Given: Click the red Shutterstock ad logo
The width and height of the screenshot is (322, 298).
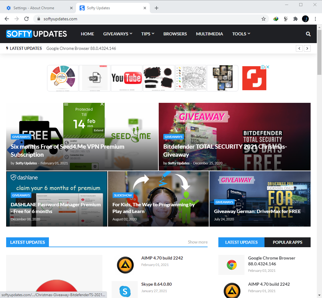Looking at the screenshot, I should tap(254, 78).
